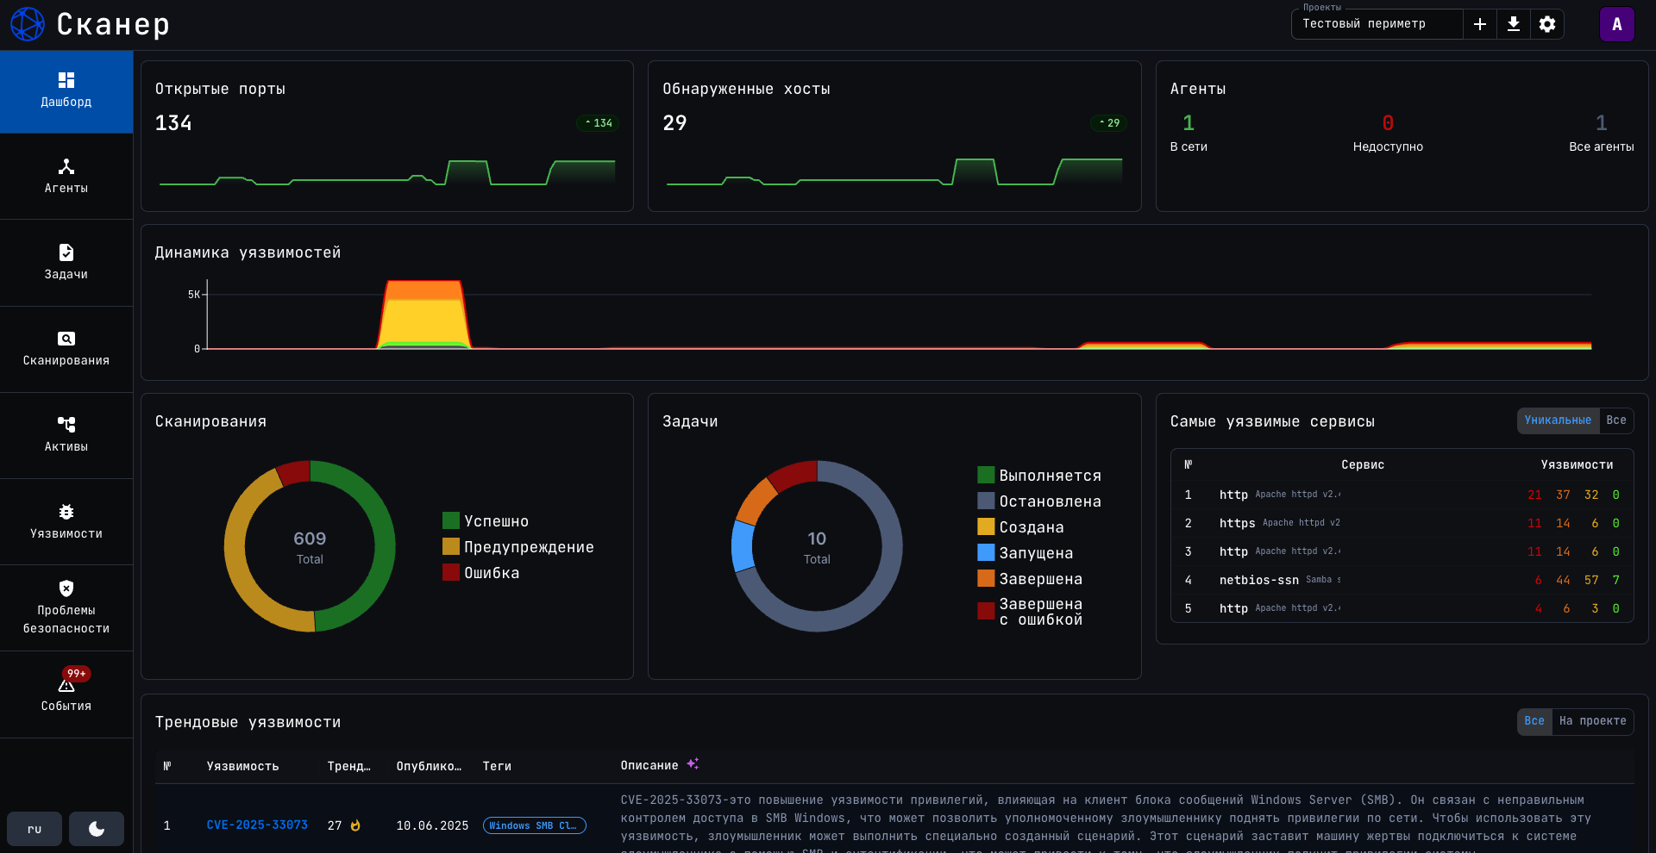
Task: Open the Тестовый периметр project dropdown
Action: (1377, 24)
